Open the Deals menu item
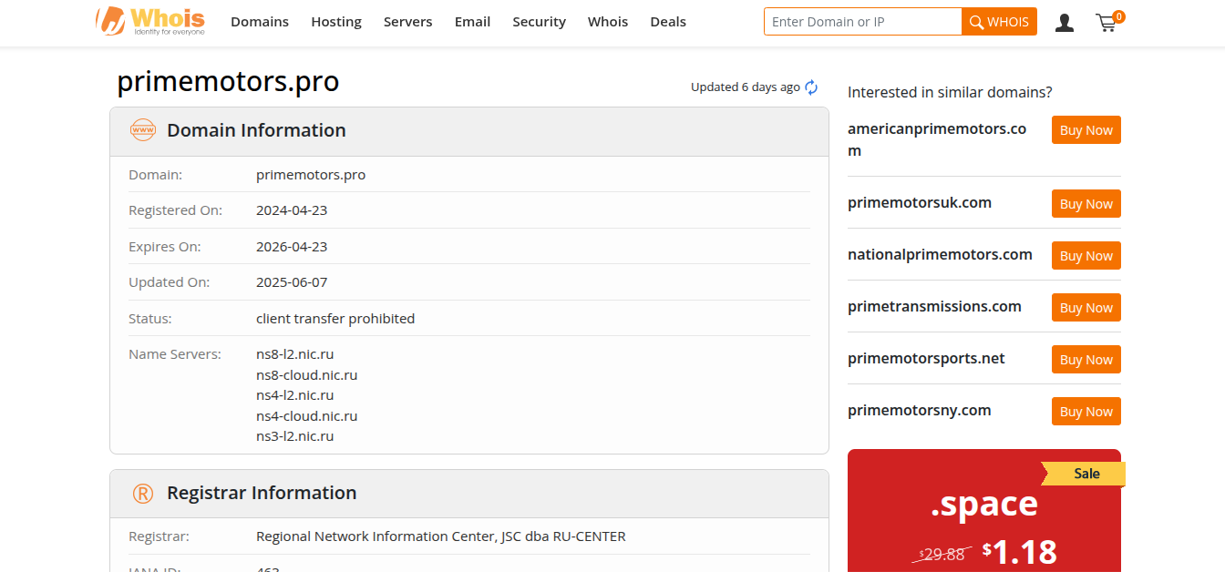 point(668,22)
